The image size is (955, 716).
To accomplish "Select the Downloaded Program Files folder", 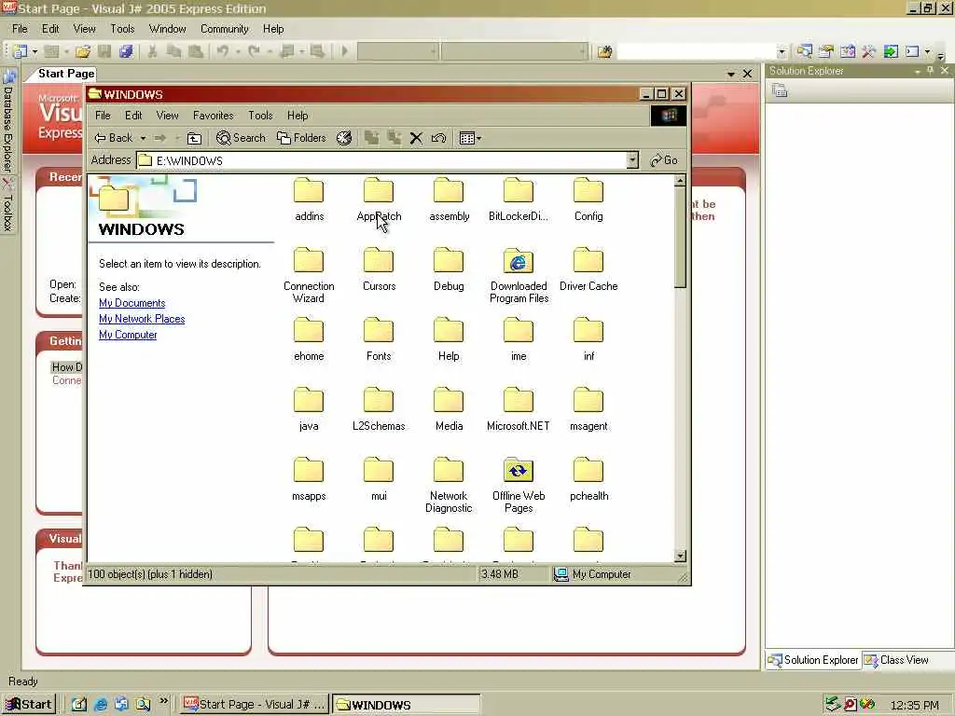I will (x=519, y=275).
